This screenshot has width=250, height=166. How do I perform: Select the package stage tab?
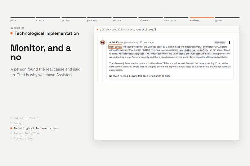99,19
